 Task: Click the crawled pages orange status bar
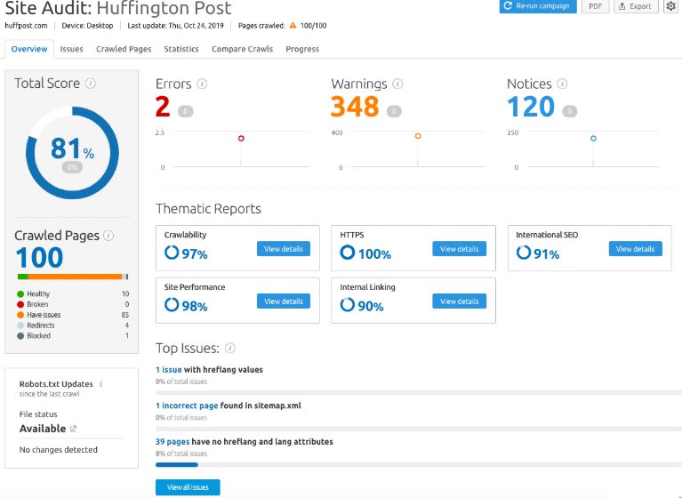pos(75,277)
